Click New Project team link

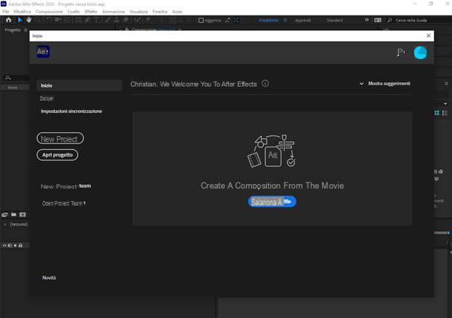pyautogui.click(x=66, y=186)
